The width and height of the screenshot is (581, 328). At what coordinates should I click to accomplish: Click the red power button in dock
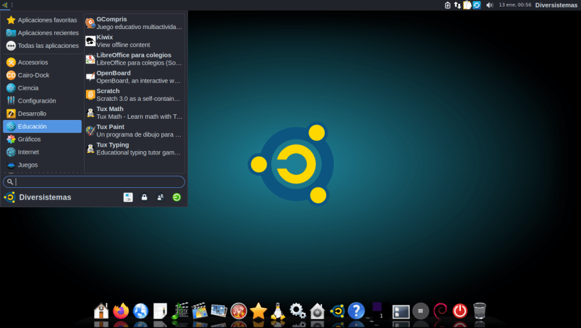(460, 311)
